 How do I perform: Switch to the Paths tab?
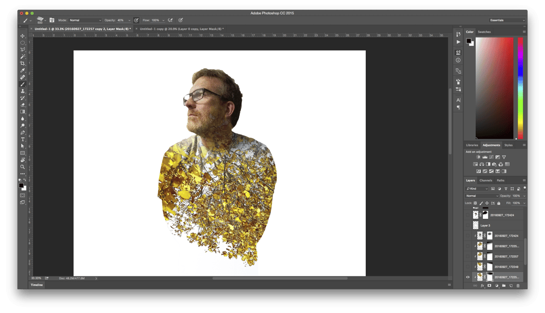500,180
